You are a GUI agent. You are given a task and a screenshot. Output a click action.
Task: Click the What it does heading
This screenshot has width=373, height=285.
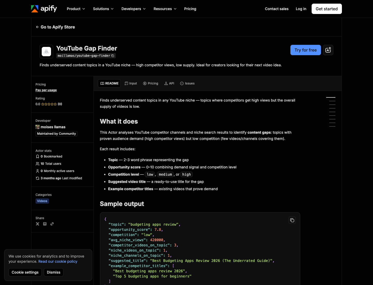(x=119, y=122)
